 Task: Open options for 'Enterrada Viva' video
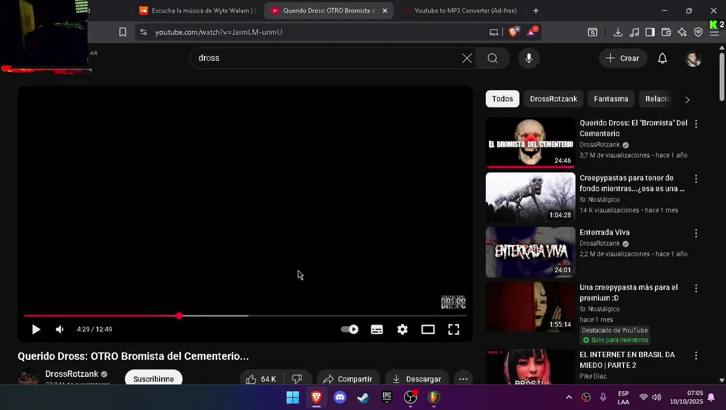[696, 233]
